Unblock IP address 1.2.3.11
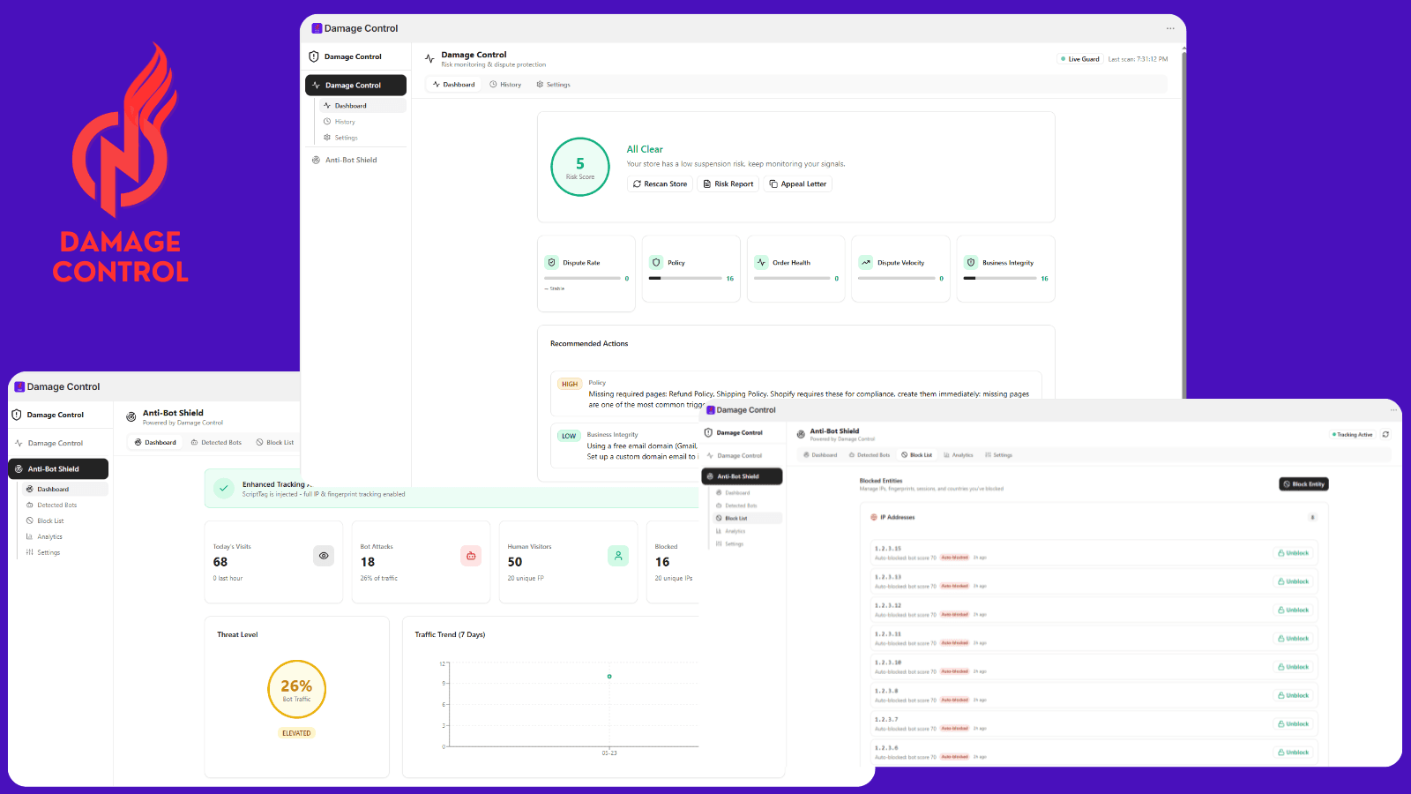This screenshot has height=794, width=1411. [1294, 638]
